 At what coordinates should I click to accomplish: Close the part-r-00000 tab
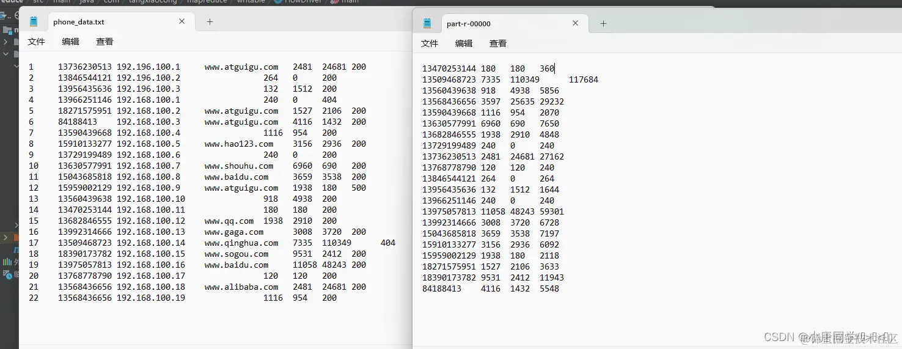coord(575,23)
